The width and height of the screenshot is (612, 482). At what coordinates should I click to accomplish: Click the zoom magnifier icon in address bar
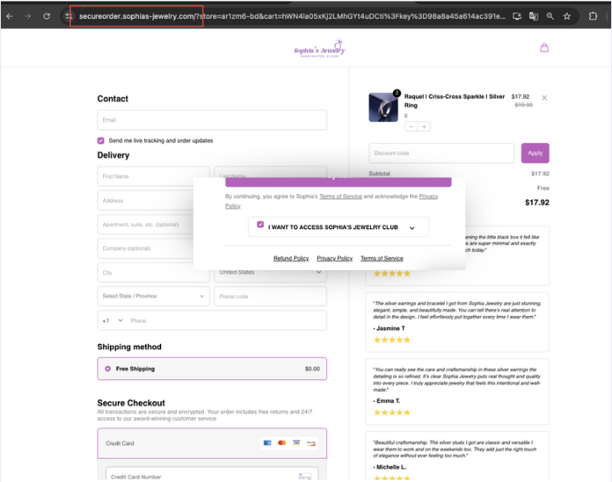point(550,16)
